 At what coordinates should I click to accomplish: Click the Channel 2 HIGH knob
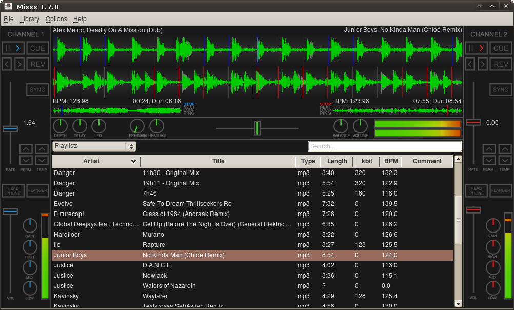pos(492,246)
